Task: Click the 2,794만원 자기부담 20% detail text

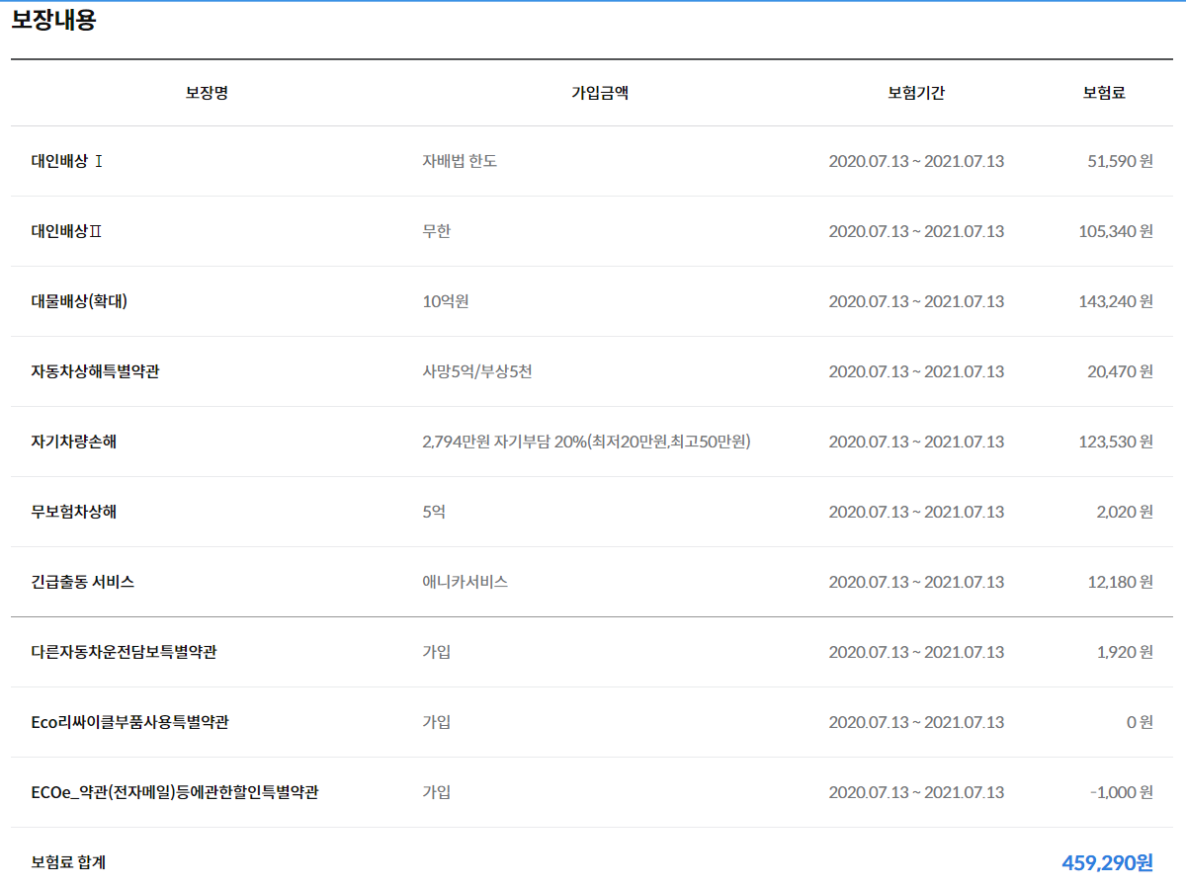Action: (x=586, y=442)
